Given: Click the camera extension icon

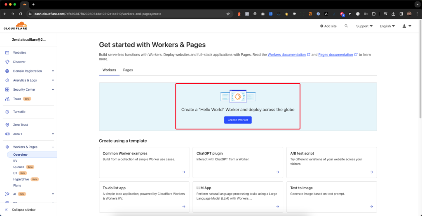Looking at the screenshot, I should 263,14.
